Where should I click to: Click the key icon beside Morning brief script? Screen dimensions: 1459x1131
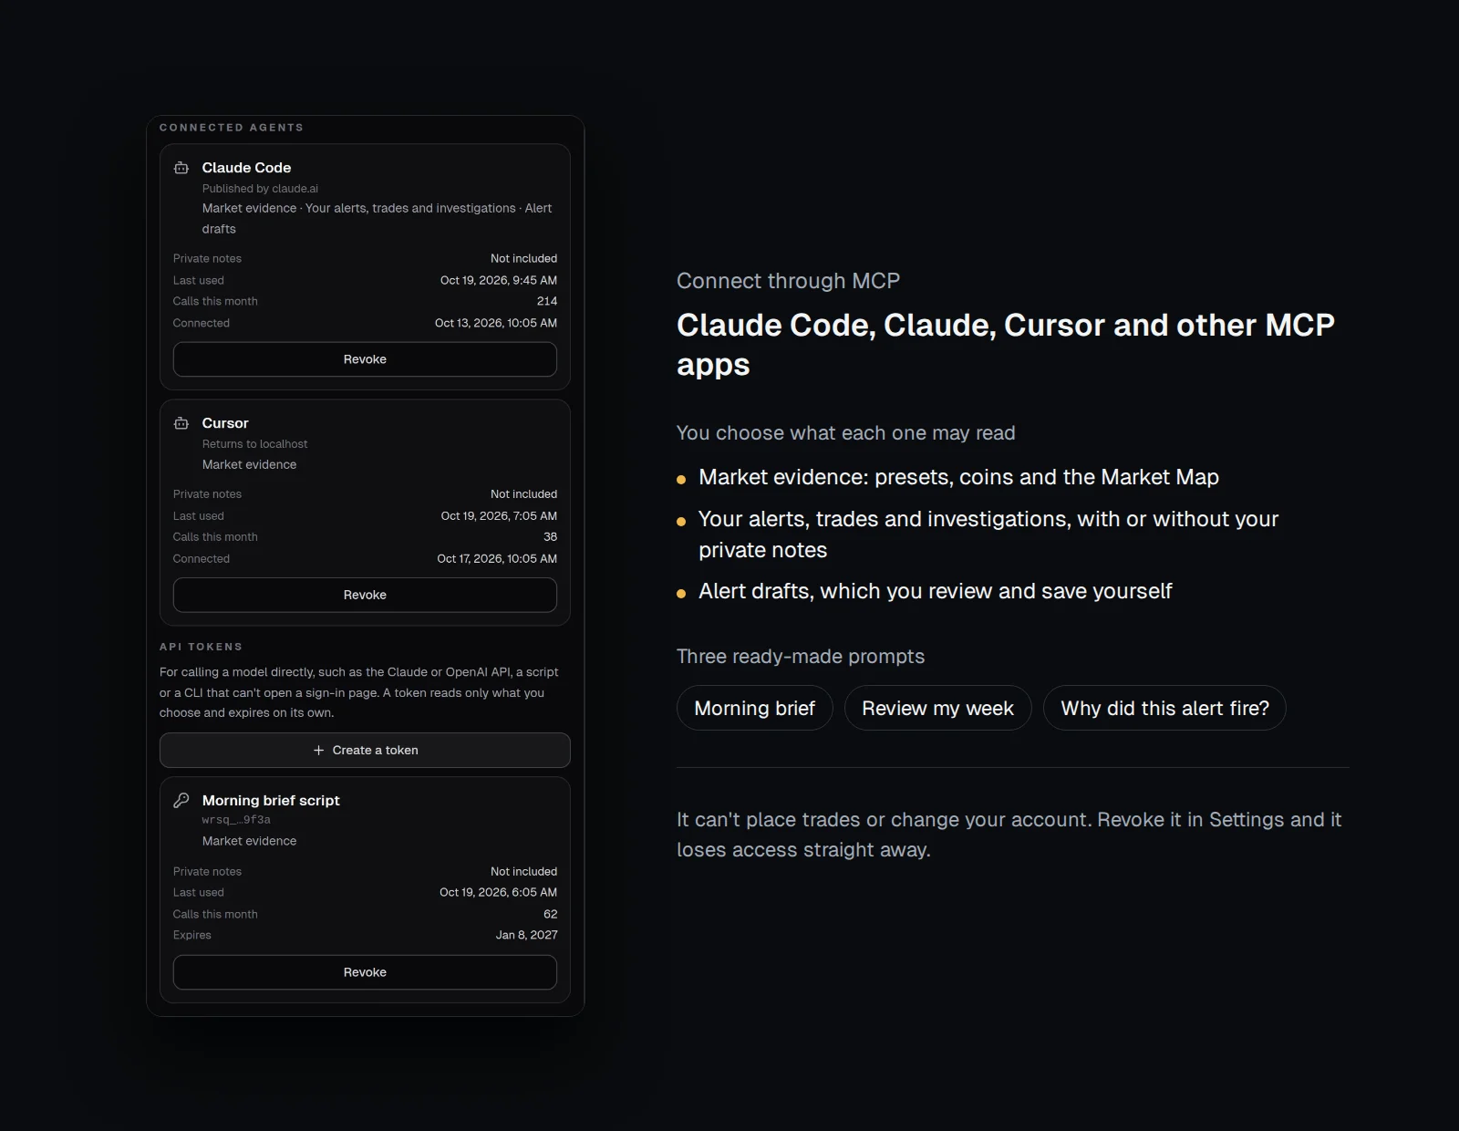click(x=181, y=800)
